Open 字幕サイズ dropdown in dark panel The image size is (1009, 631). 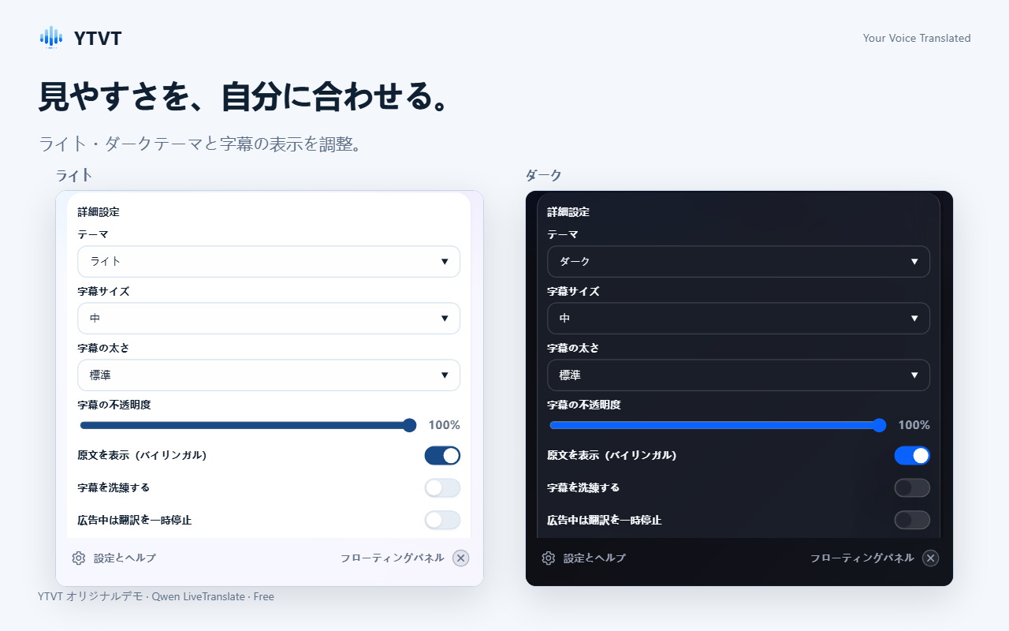[x=739, y=318]
